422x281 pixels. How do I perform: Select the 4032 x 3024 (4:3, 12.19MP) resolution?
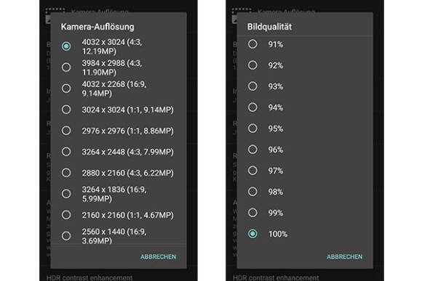coord(119,46)
